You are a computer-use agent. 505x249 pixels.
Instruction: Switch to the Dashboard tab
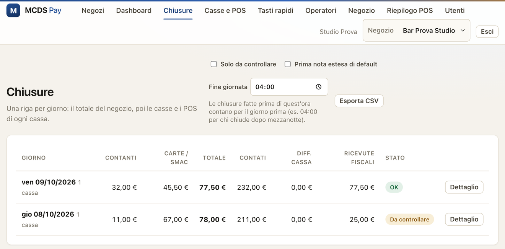coord(134,11)
